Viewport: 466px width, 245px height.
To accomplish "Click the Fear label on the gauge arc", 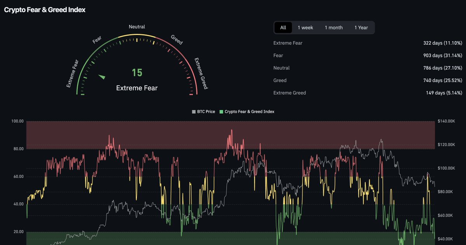I will coord(97,40).
